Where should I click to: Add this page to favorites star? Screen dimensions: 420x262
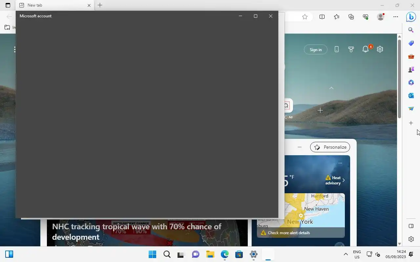(305, 17)
